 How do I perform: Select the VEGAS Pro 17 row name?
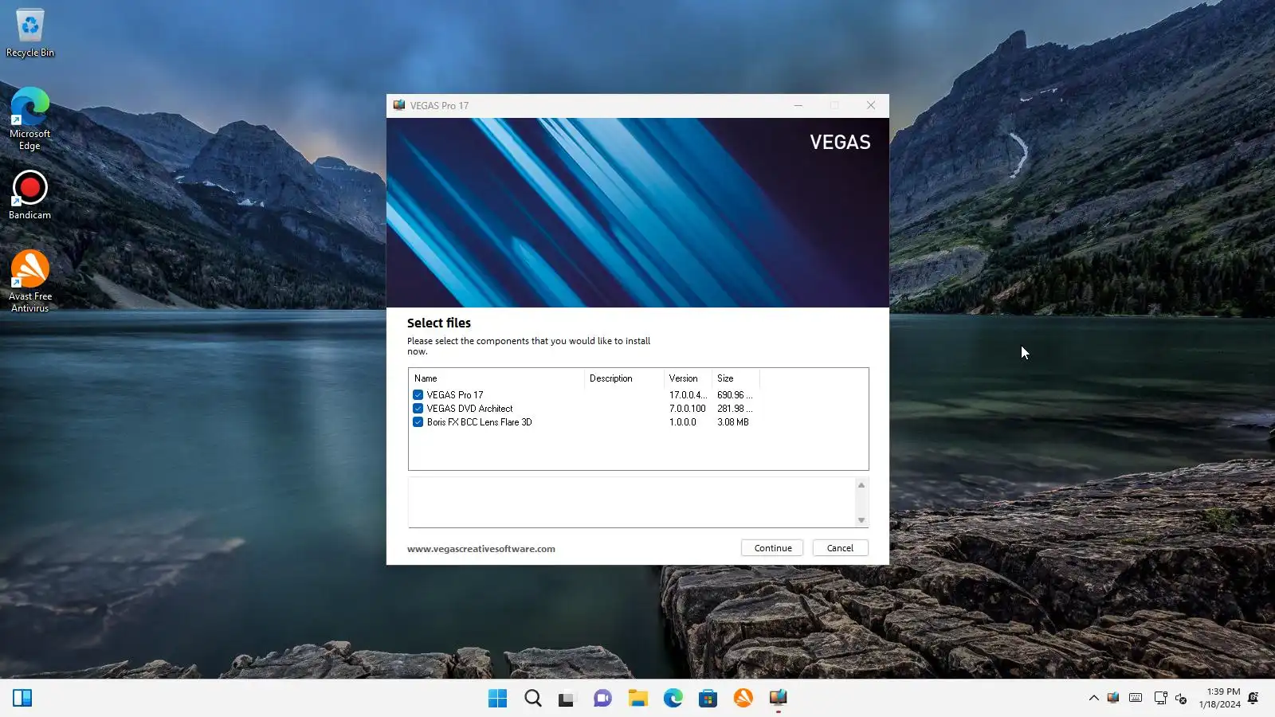455,395
